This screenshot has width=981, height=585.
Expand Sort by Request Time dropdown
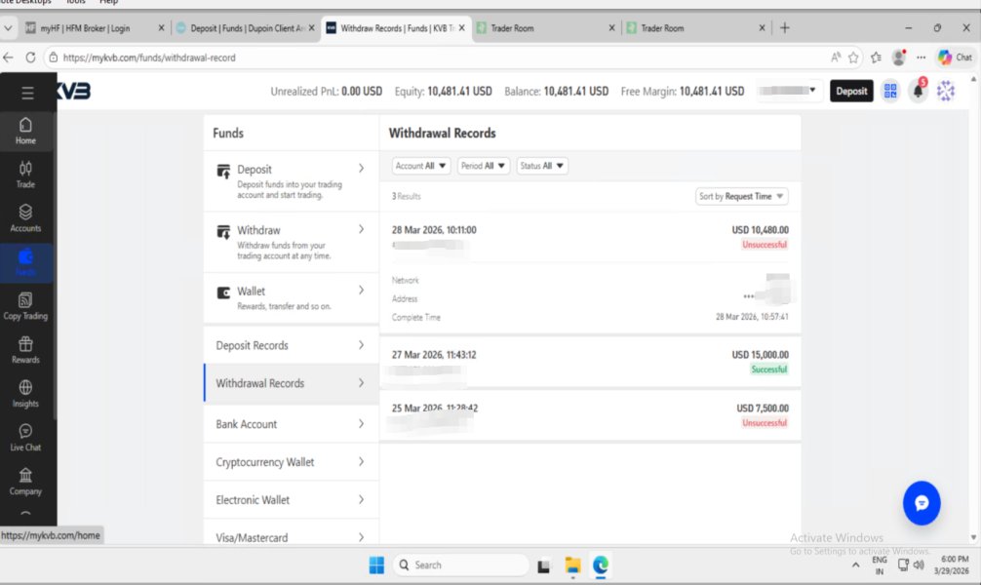(x=742, y=197)
